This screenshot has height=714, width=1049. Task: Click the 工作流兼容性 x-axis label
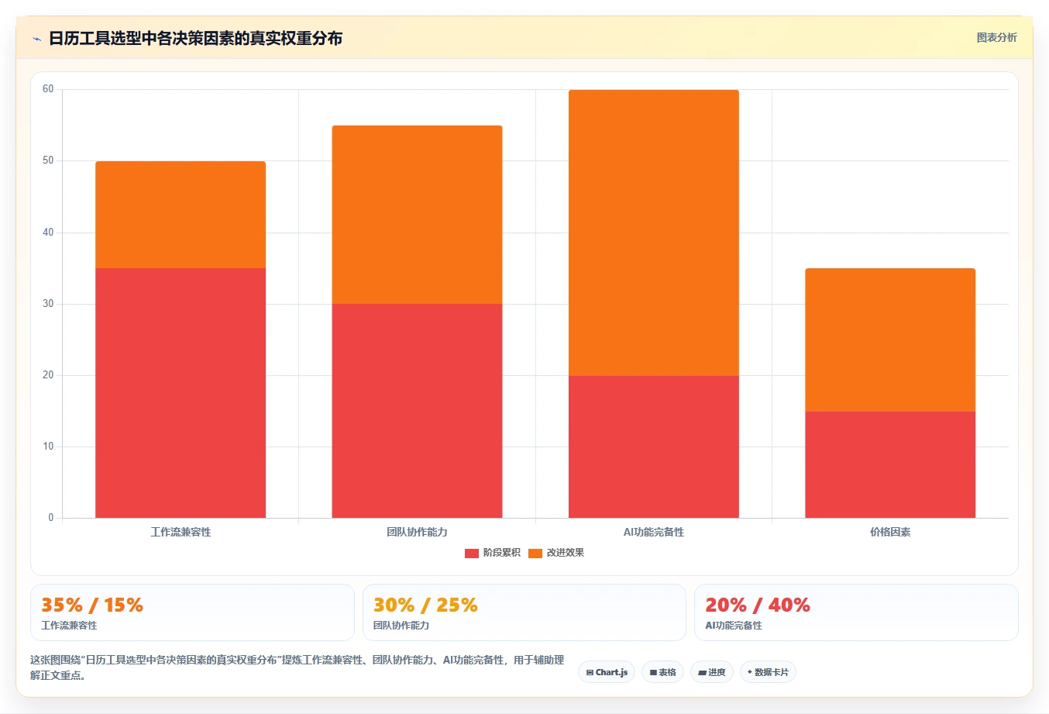[x=181, y=532]
